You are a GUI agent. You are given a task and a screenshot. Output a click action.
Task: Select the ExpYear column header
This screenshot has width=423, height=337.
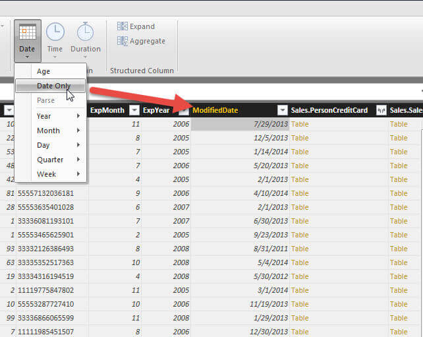(x=157, y=110)
